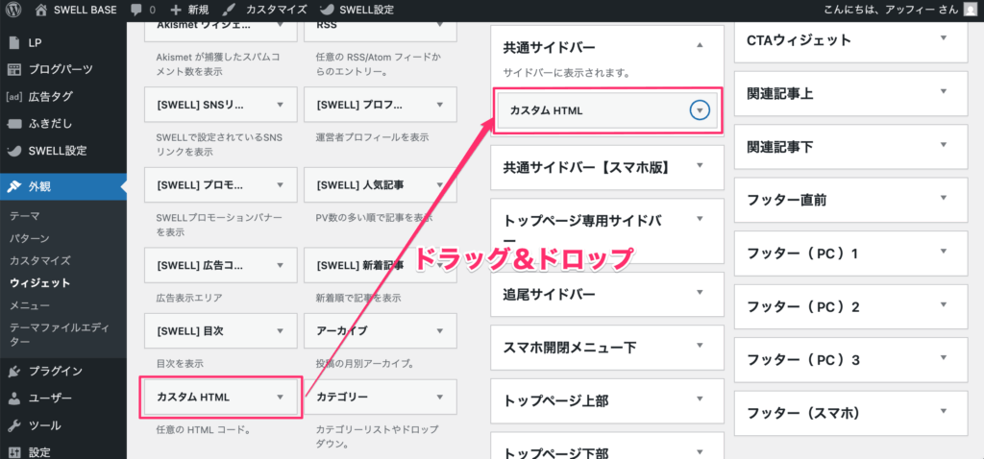The width and height of the screenshot is (984, 459).
Task: Click the ブログパーツ menu label
Action: [x=61, y=69]
